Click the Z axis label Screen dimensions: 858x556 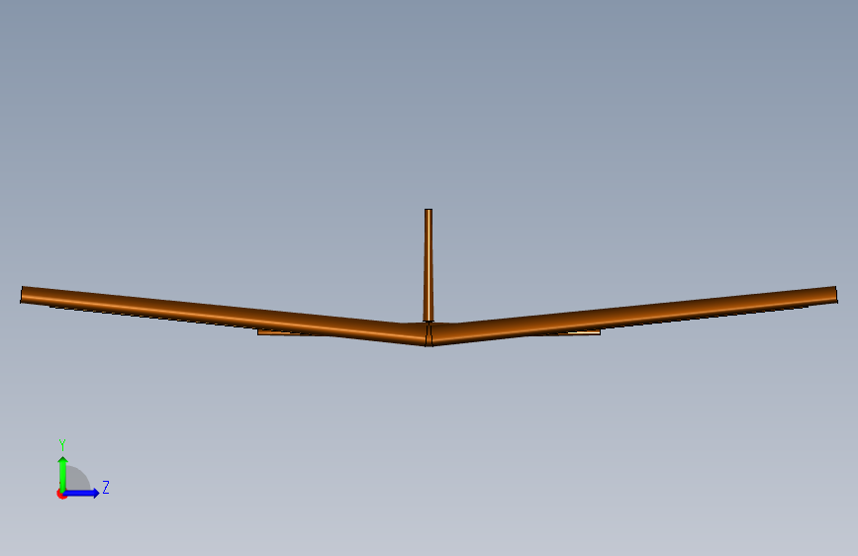tap(106, 487)
